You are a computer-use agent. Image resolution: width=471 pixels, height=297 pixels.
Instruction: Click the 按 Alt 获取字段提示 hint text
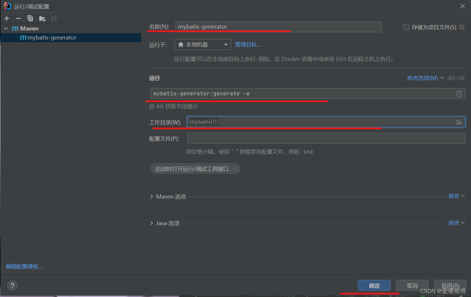173,107
